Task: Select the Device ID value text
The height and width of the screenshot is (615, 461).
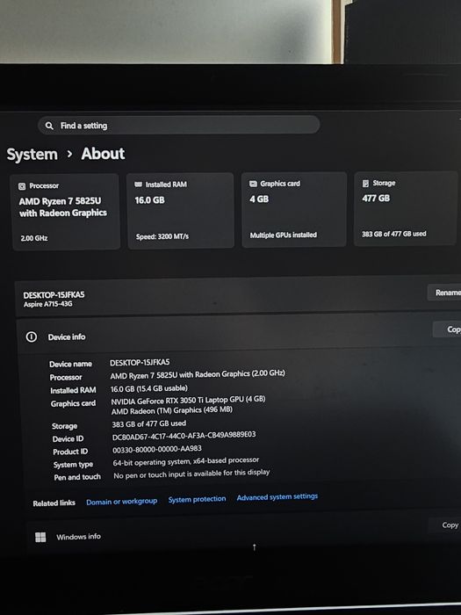Action: tap(184, 436)
